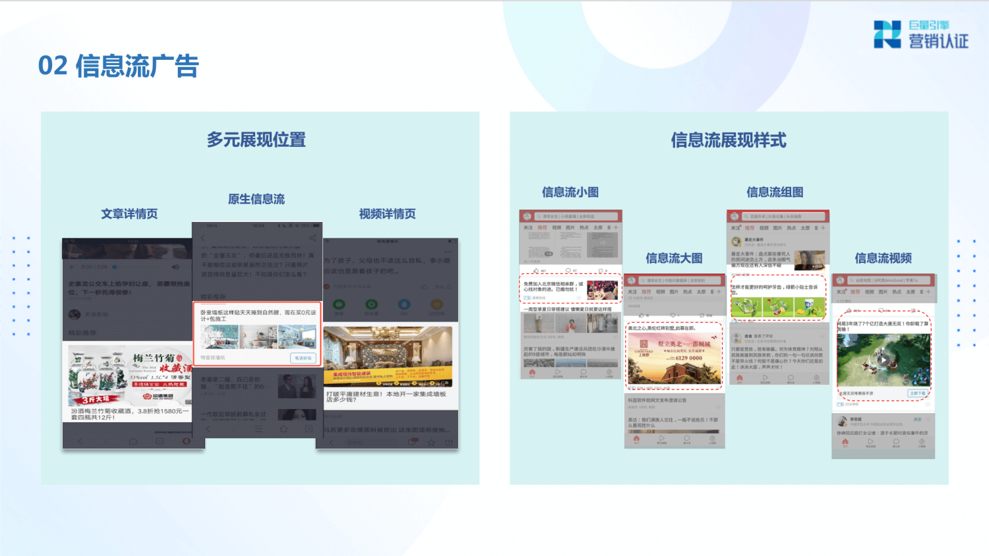Play the video in the 文章详情页 phone
The height and width of the screenshot is (556, 989).
coord(72,267)
